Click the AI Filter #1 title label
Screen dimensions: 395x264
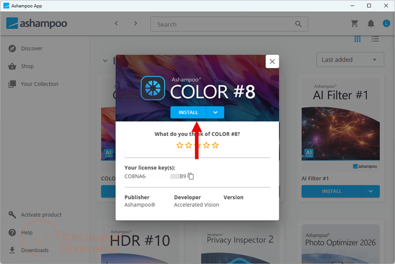pyautogui.click(x=315, y=178)
